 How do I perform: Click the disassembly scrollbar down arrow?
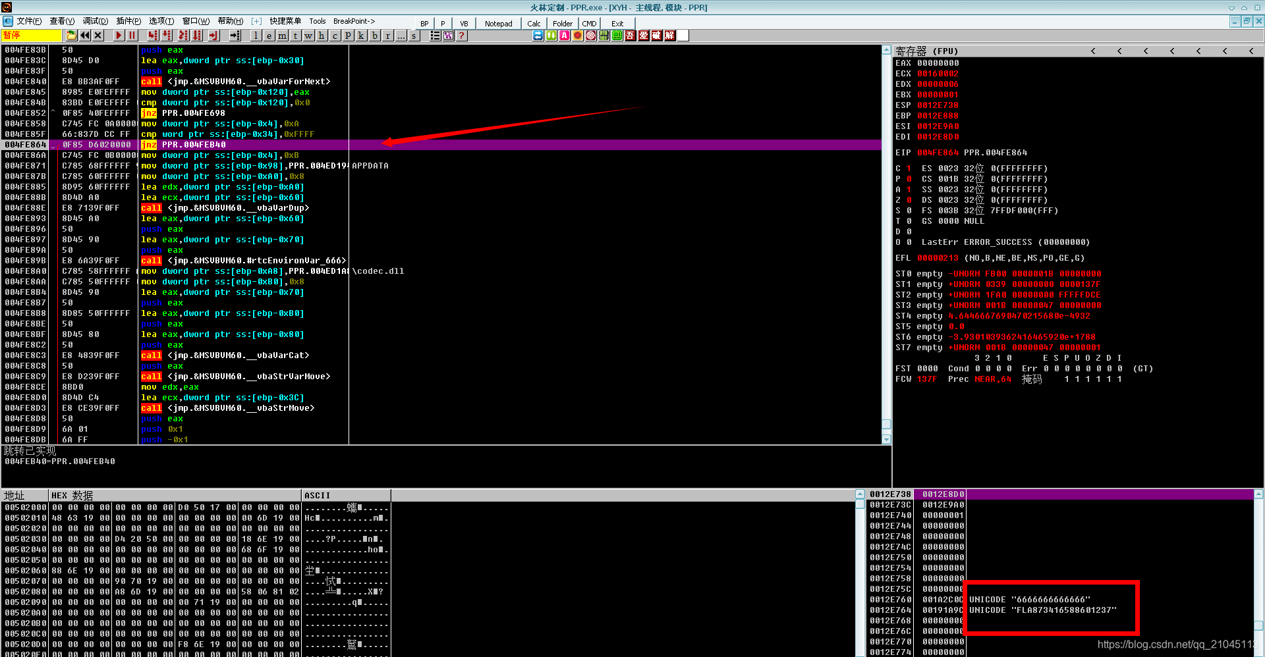(886, 439)
